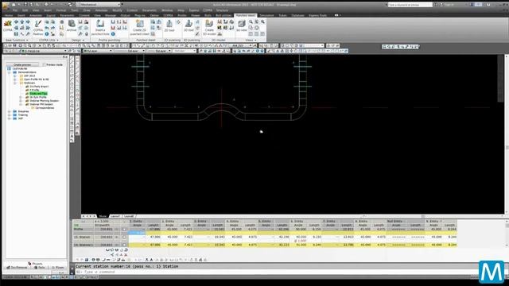
Task: Toggle checkbox in the 16. Station row
Action: pos(124,245)
